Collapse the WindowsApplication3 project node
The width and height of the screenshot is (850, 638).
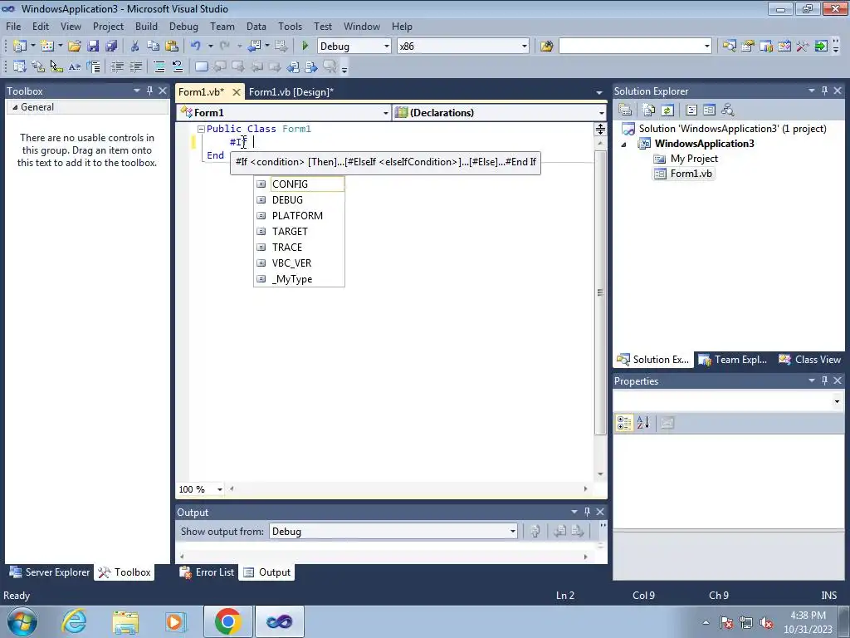(x=624, y=145)
